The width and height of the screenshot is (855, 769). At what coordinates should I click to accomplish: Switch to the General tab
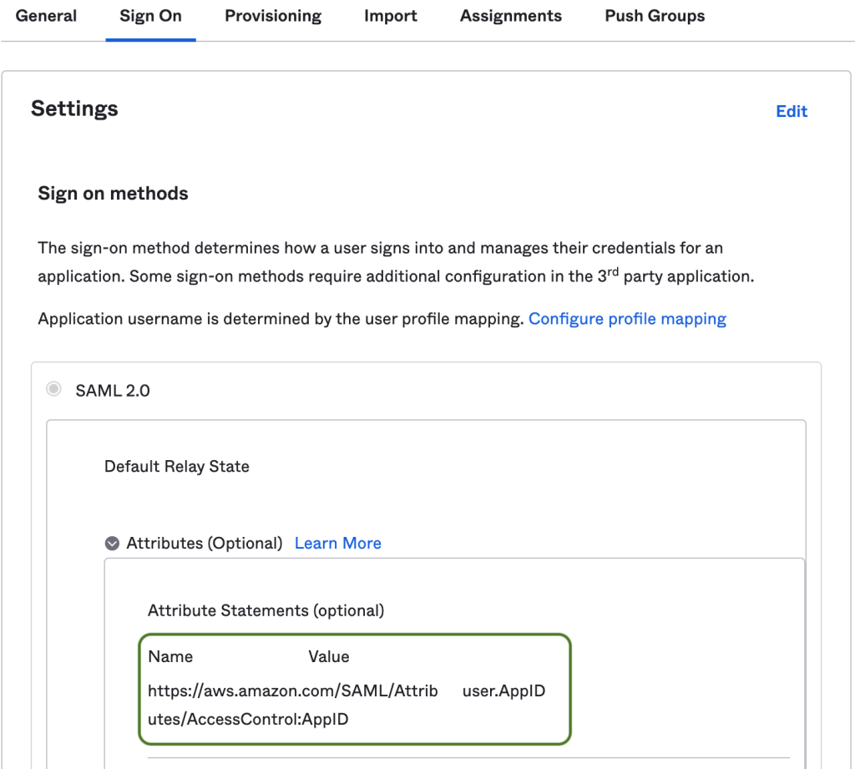coord(46,16)
